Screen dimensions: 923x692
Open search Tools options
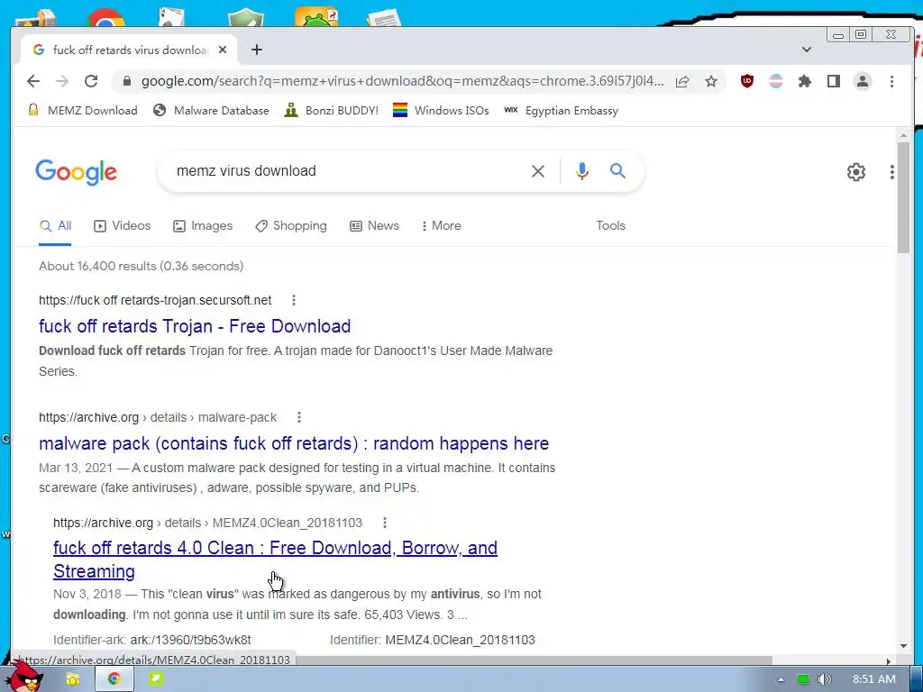(x=610, y=226)
